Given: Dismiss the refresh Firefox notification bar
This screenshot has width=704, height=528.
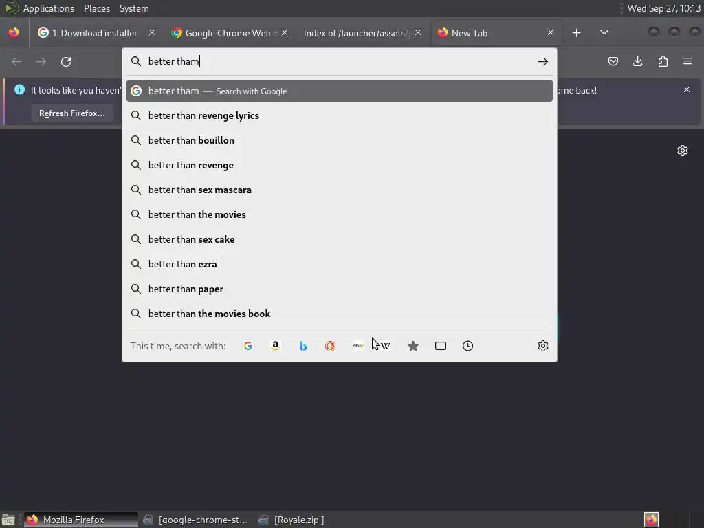Looking at the screenshot, I should 687,90.
